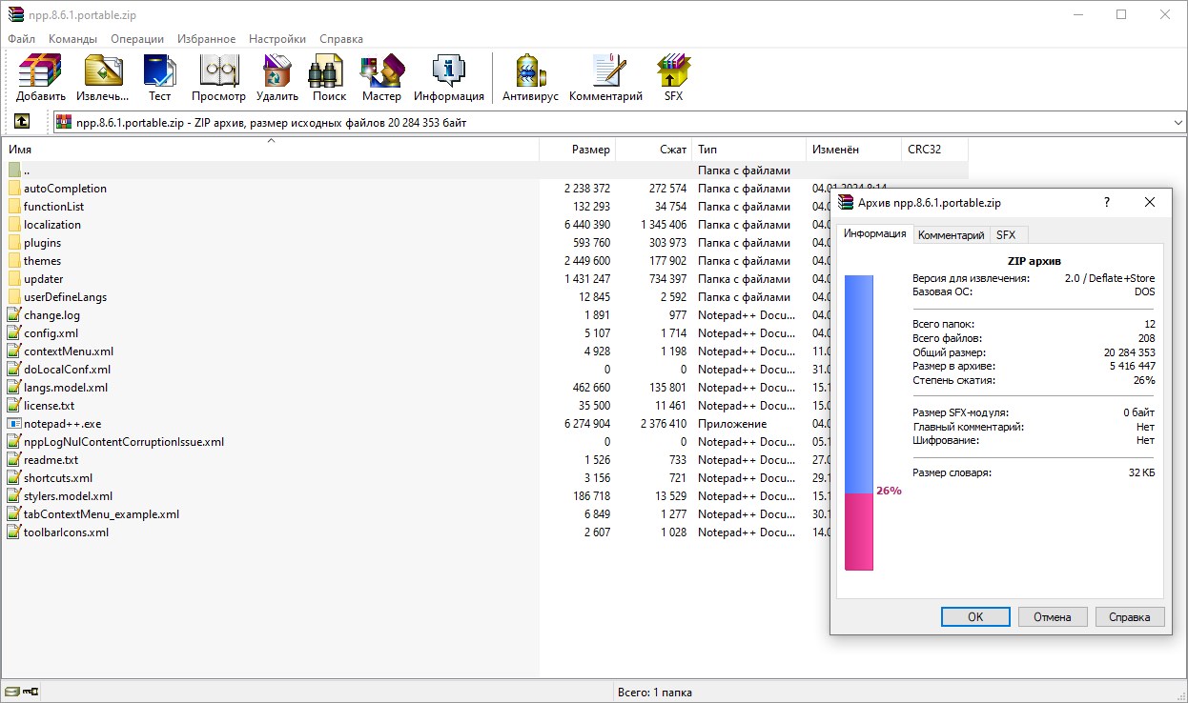Viewport: 1188px width, 703px height.
Task: Click the SFX toolbar icon
Action: [x=673, y=77]
